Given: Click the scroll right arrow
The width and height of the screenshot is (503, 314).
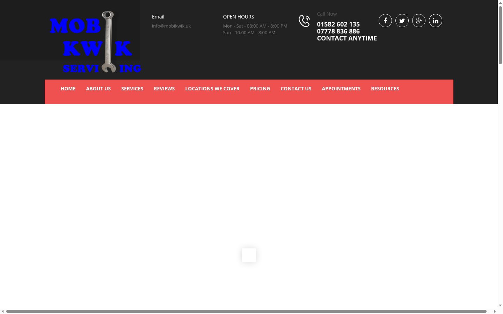Looking at the screenshot, I should 495,311.
